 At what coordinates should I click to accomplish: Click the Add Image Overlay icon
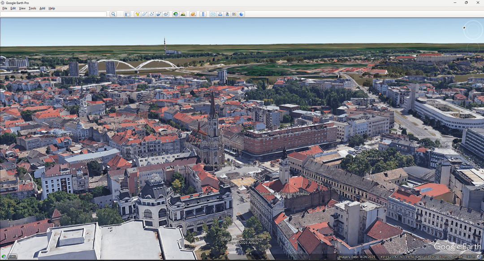tap(159, 14)
